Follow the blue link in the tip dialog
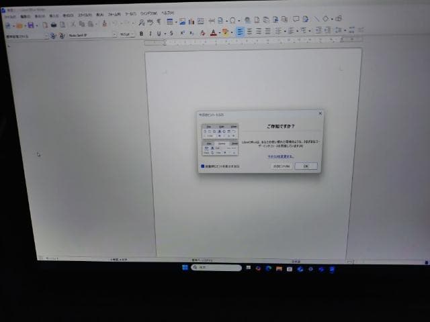The image size is (430, 322). pyautogui.click(x=281, y=156)
